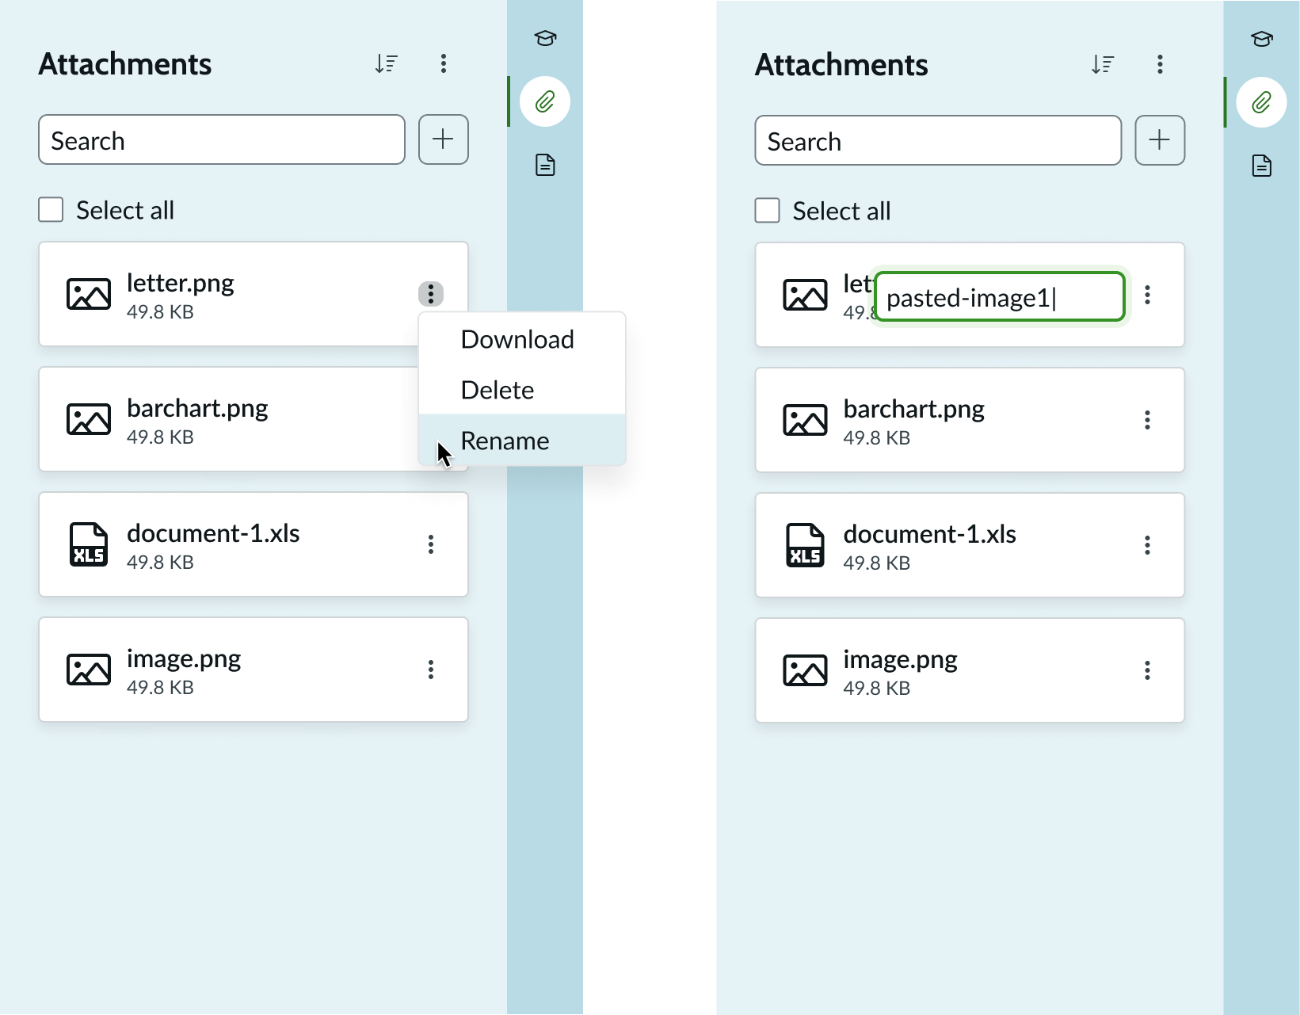Open the image.png three-dot menu in the right panel
Image resolution: width=1300 pixels, height=1015 pixels.
point(1147,670)
